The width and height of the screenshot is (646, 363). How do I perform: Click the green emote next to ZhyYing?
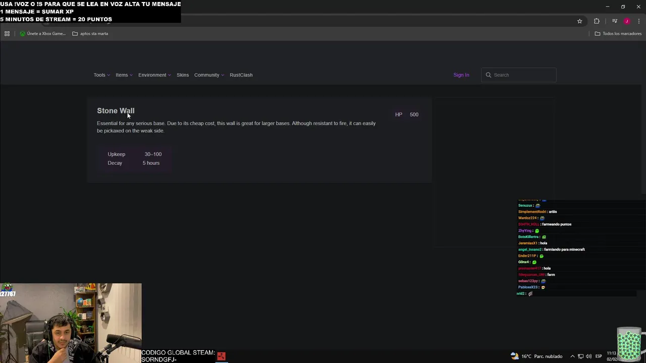tap(536, 231)
